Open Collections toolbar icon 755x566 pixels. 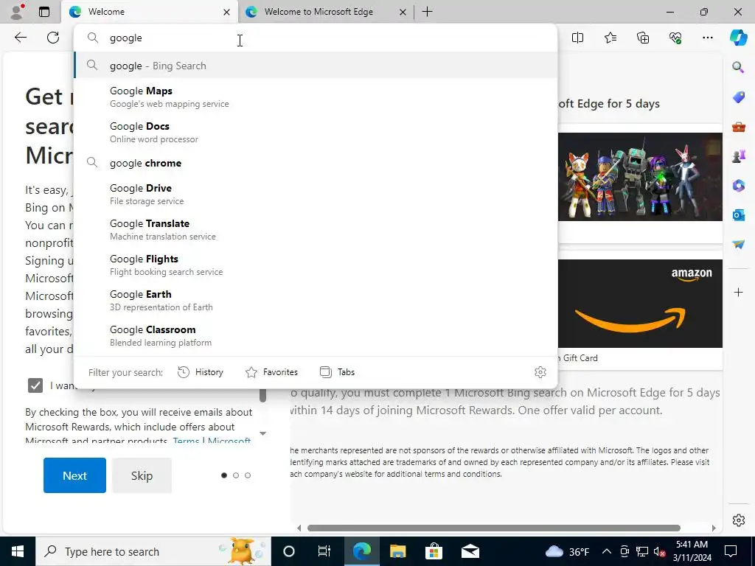(x=643, y=38)
